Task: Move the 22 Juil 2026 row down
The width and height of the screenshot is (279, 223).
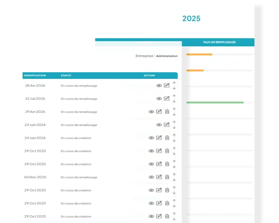Action: (174, 101)
